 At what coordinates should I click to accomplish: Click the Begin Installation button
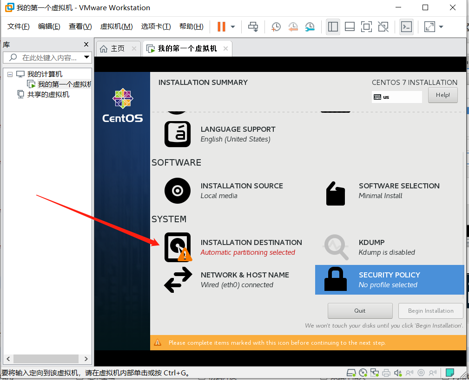[x=431, y=311]
